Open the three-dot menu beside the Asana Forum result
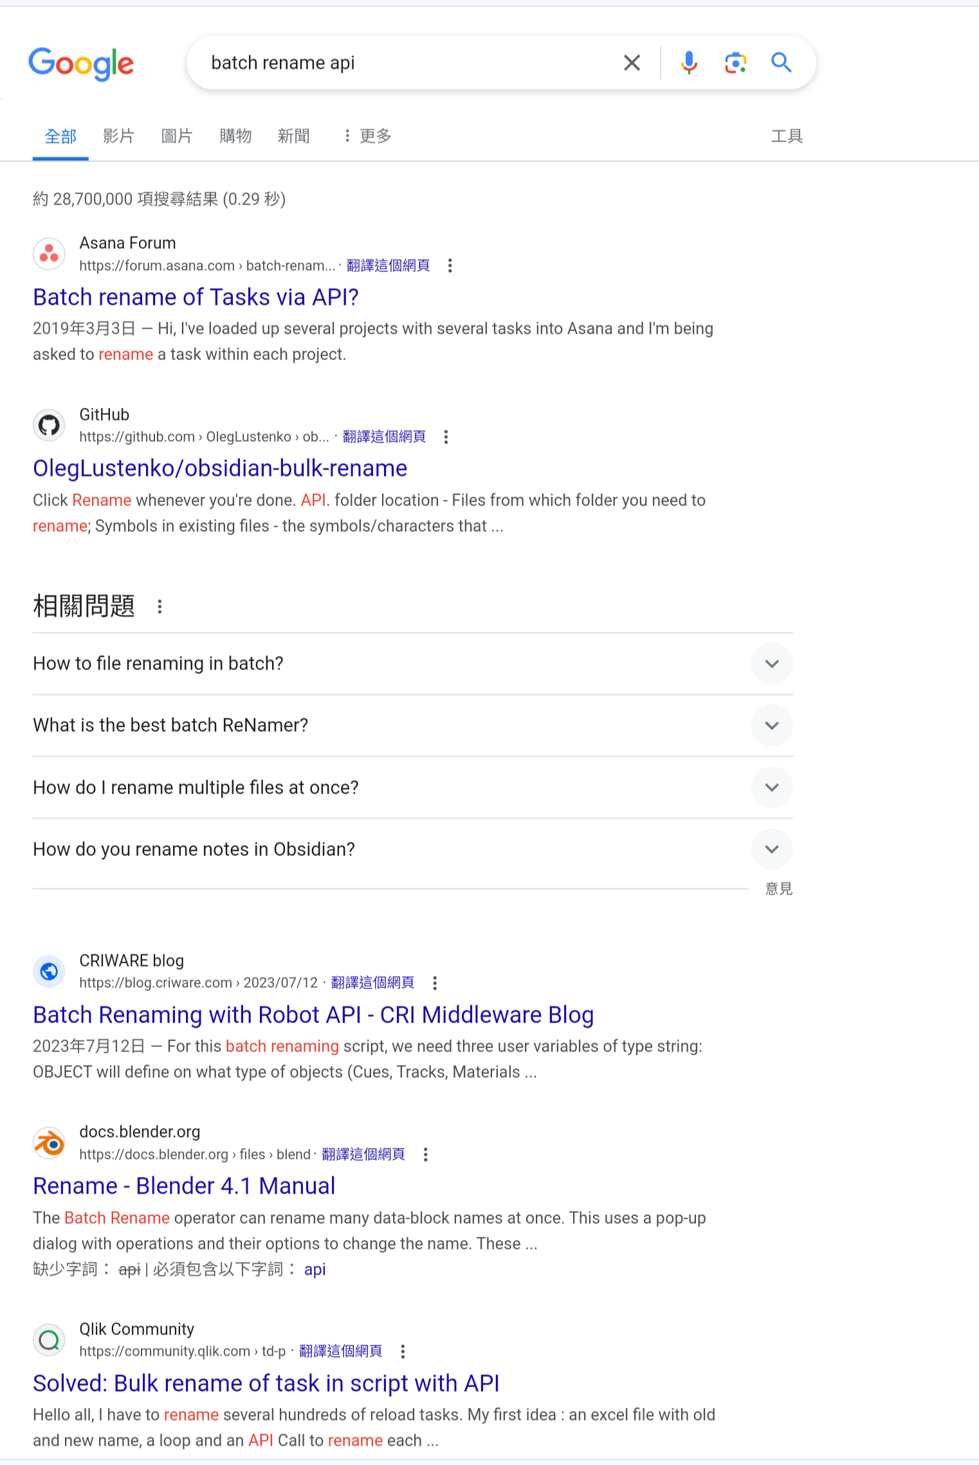 [450, 266]
